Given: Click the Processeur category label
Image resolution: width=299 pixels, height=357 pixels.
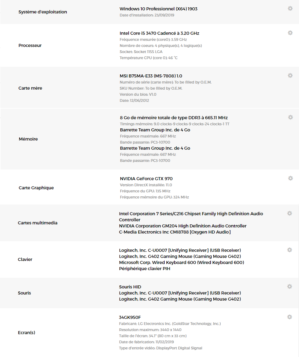Looking at the screenshot, I should [30, 45].
